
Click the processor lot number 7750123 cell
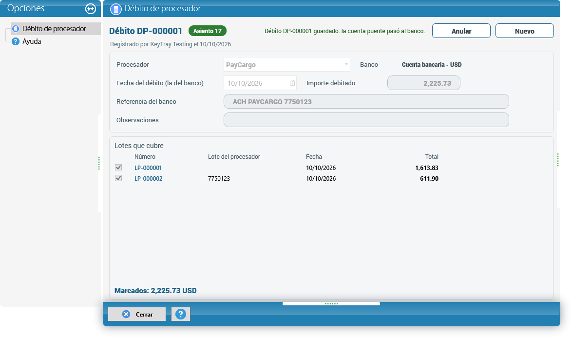219,179
